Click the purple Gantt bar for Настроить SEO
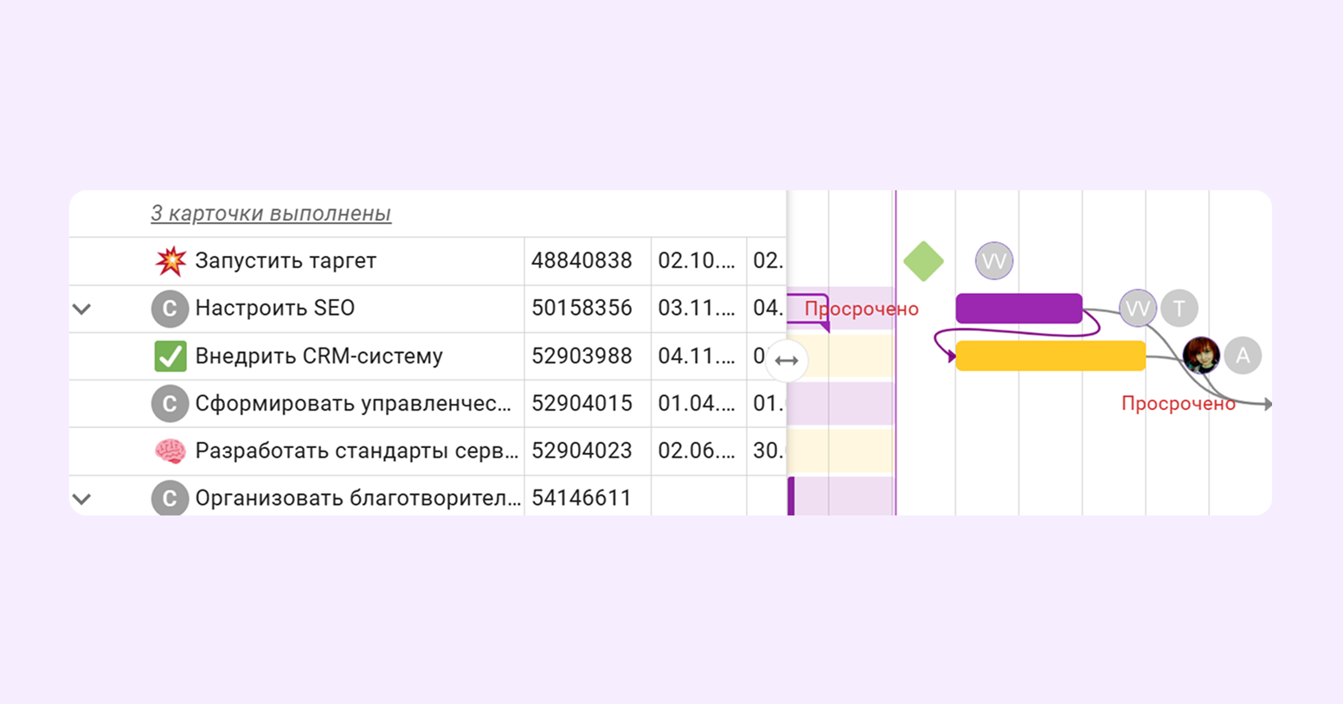The image size is (1343, 704). pyautogui.click(x=1018, y=308)
